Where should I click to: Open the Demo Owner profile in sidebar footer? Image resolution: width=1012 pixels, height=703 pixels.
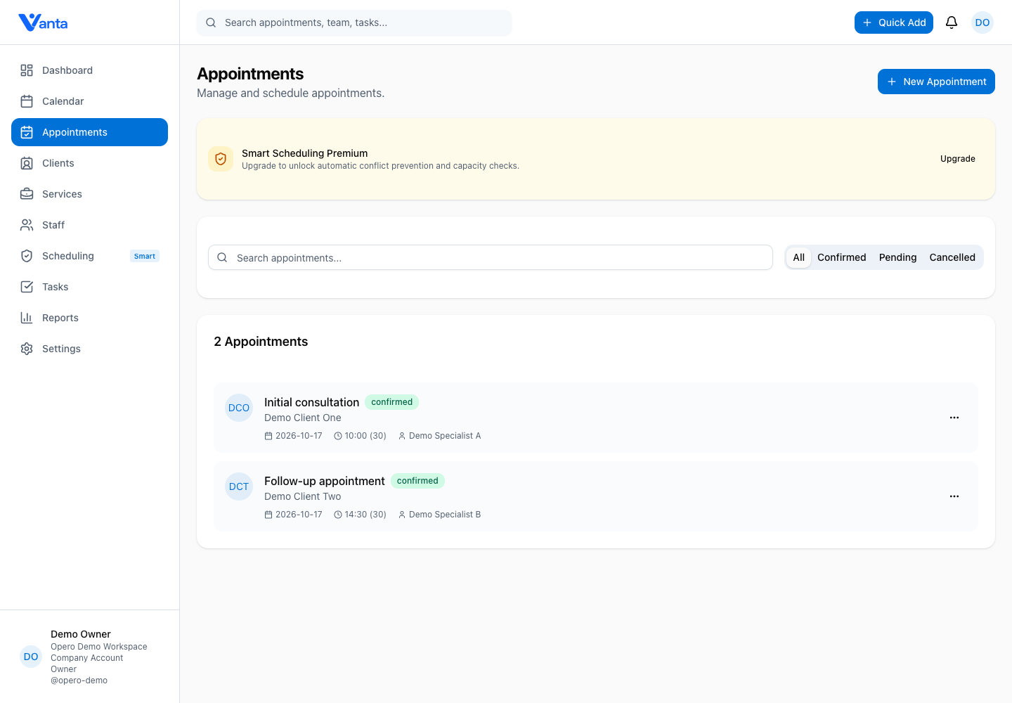[89, 657]
